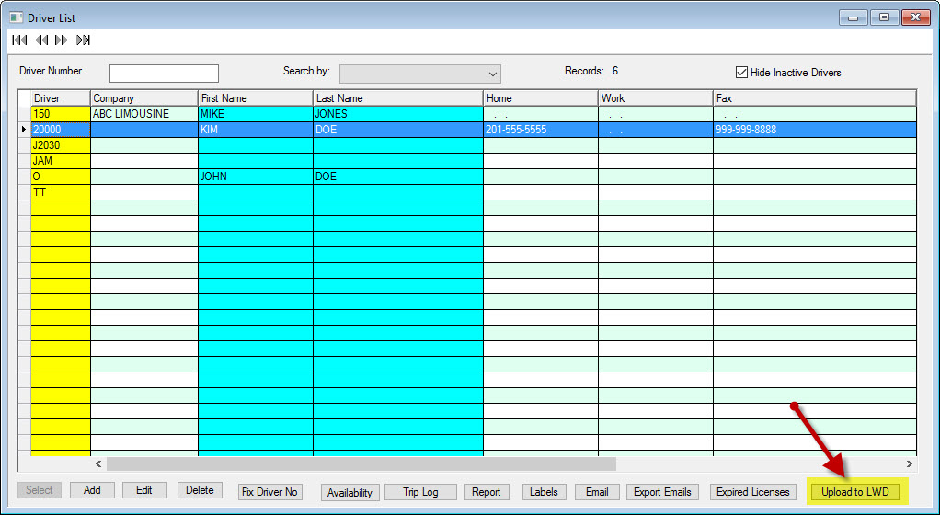
Task: Click KIM first name cell
Action: [x=256, y=130]
